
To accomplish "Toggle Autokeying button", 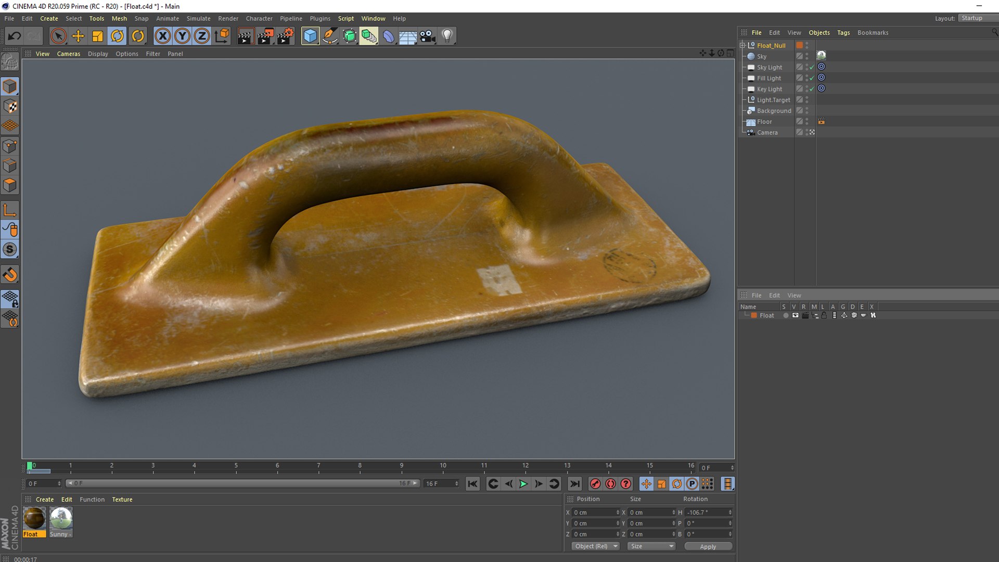I will (610, 484).
